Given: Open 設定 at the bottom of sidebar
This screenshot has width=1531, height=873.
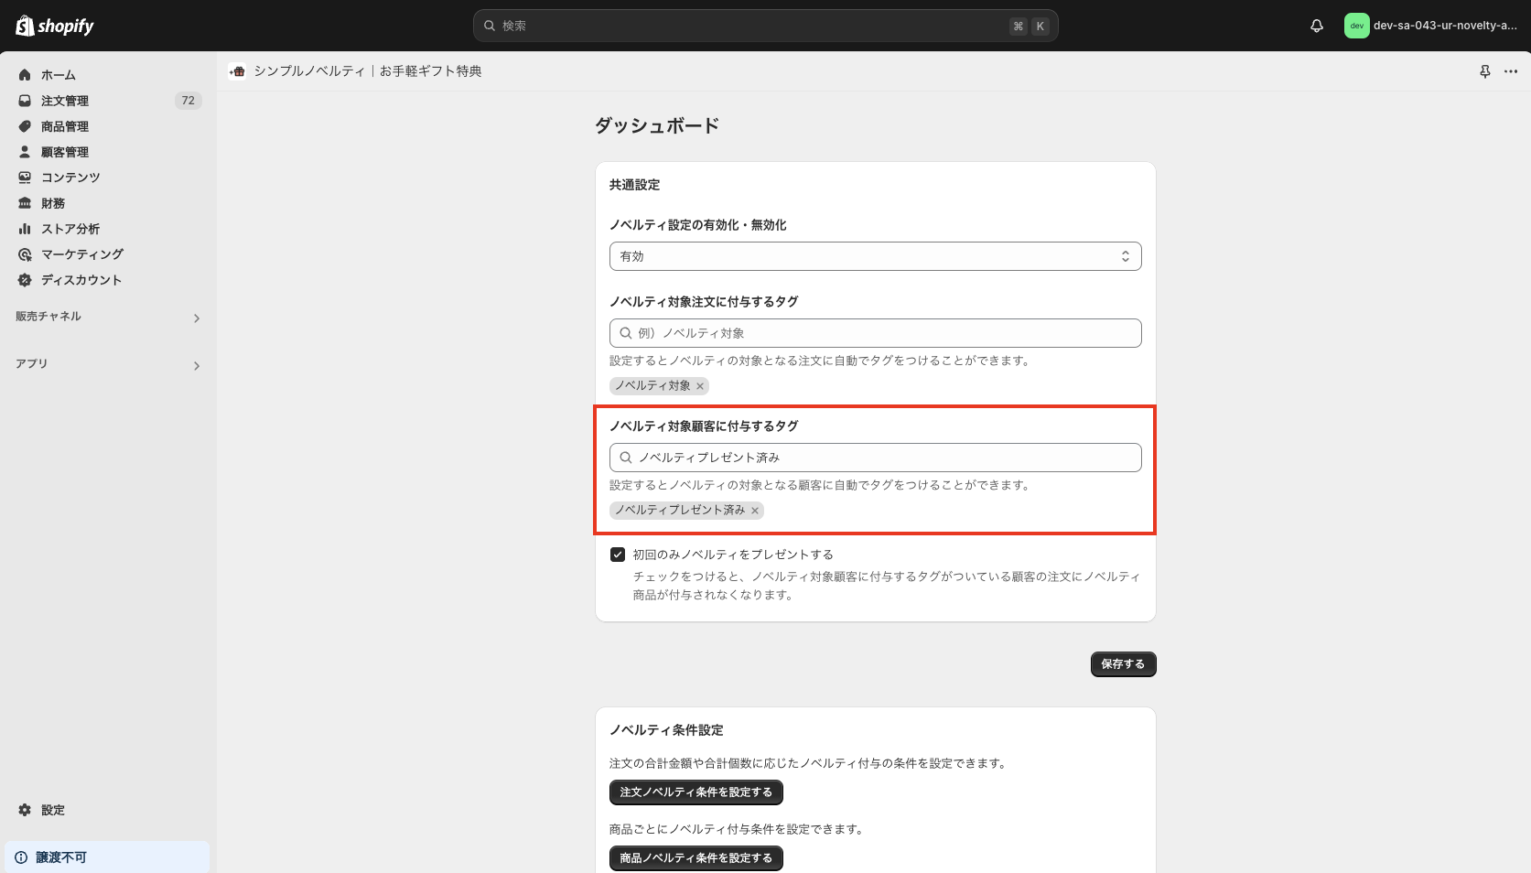Looking at the screenshot, I should (x=52, y=810).
